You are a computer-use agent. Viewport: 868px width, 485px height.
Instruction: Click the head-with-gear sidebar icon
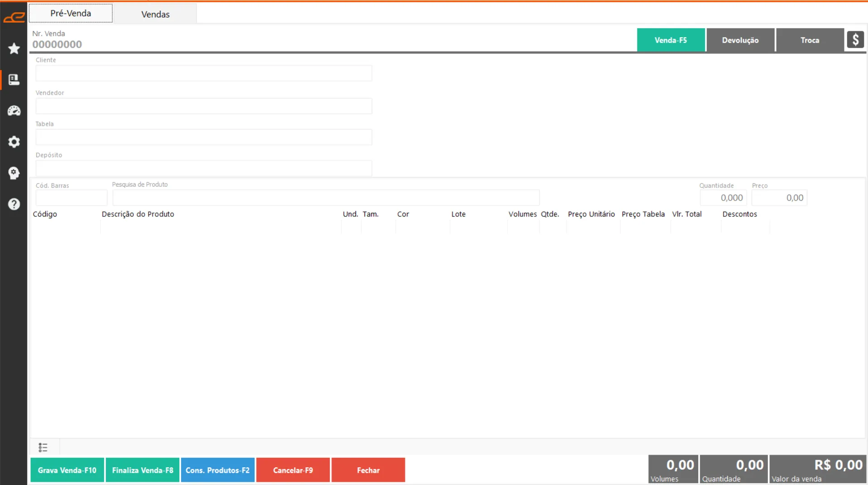[14, 173]
